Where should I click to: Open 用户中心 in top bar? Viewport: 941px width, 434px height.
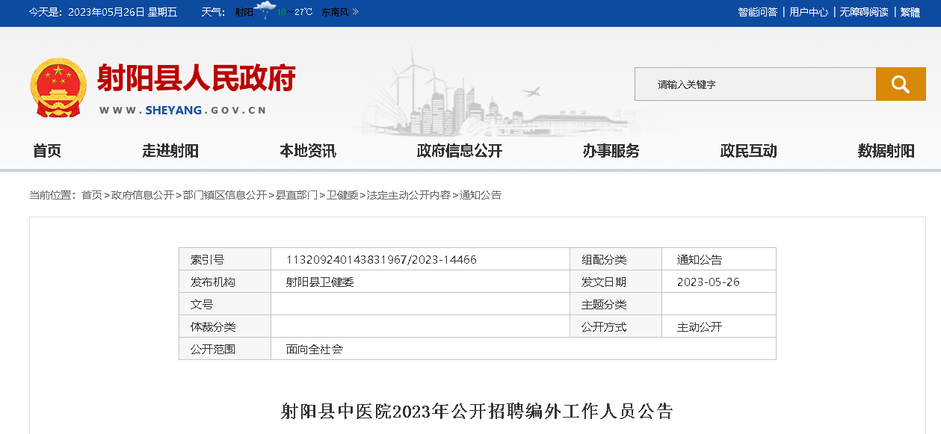pos(809,12)
